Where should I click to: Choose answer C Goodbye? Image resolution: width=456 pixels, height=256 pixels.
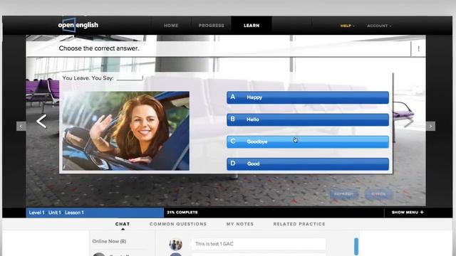(x=308, y=142)
